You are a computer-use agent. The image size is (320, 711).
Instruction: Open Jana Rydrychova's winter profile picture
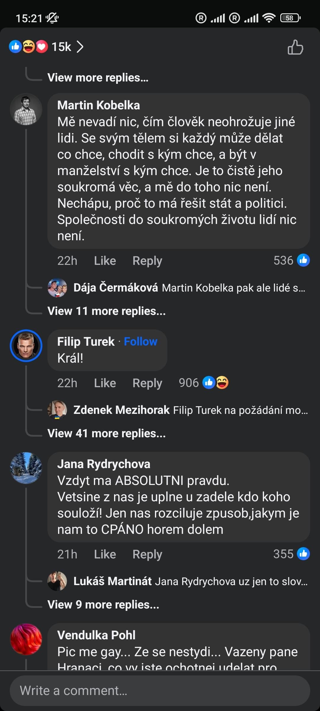click(26, 468)
